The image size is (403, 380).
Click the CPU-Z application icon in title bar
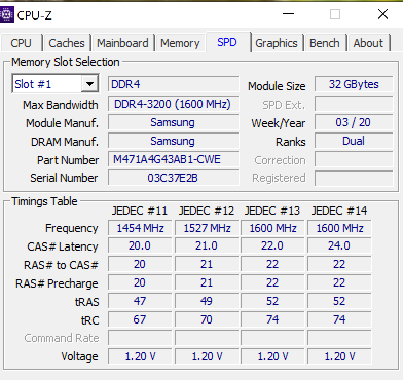click(x=6, y=14)
